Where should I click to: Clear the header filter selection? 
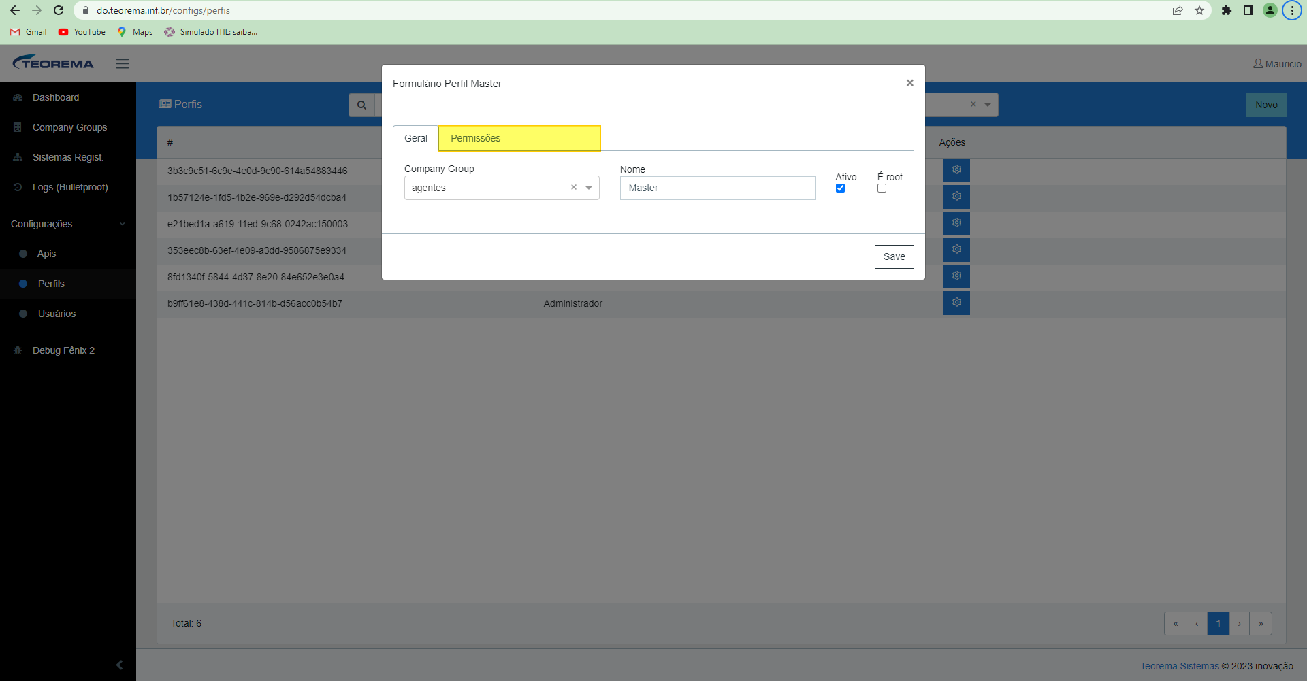pos(973,104)
